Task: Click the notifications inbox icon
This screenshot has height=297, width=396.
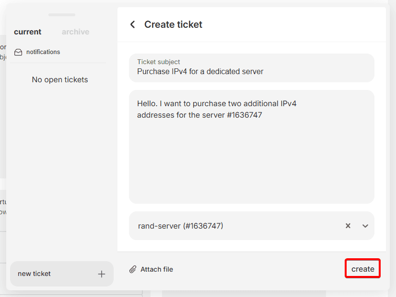Action: tap(18, 52)
